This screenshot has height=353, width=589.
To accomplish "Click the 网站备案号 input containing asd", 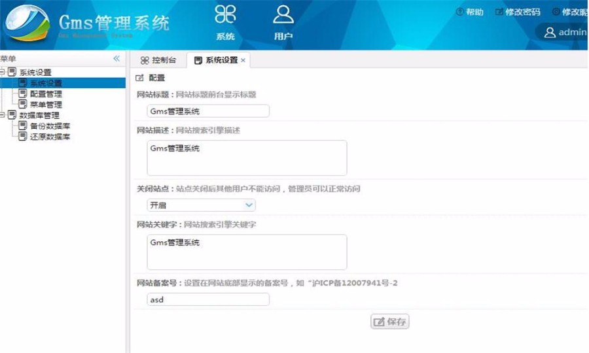I will pyautogui.click(x=208, y=299).
